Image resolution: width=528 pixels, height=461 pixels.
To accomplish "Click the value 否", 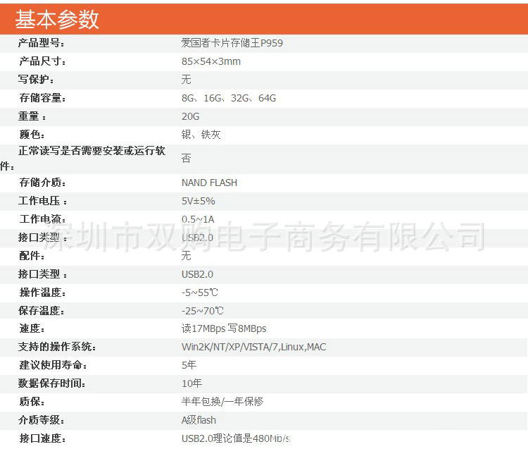I will [187, 158].
